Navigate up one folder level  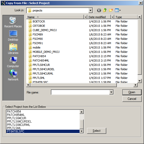tap(105, 10)
